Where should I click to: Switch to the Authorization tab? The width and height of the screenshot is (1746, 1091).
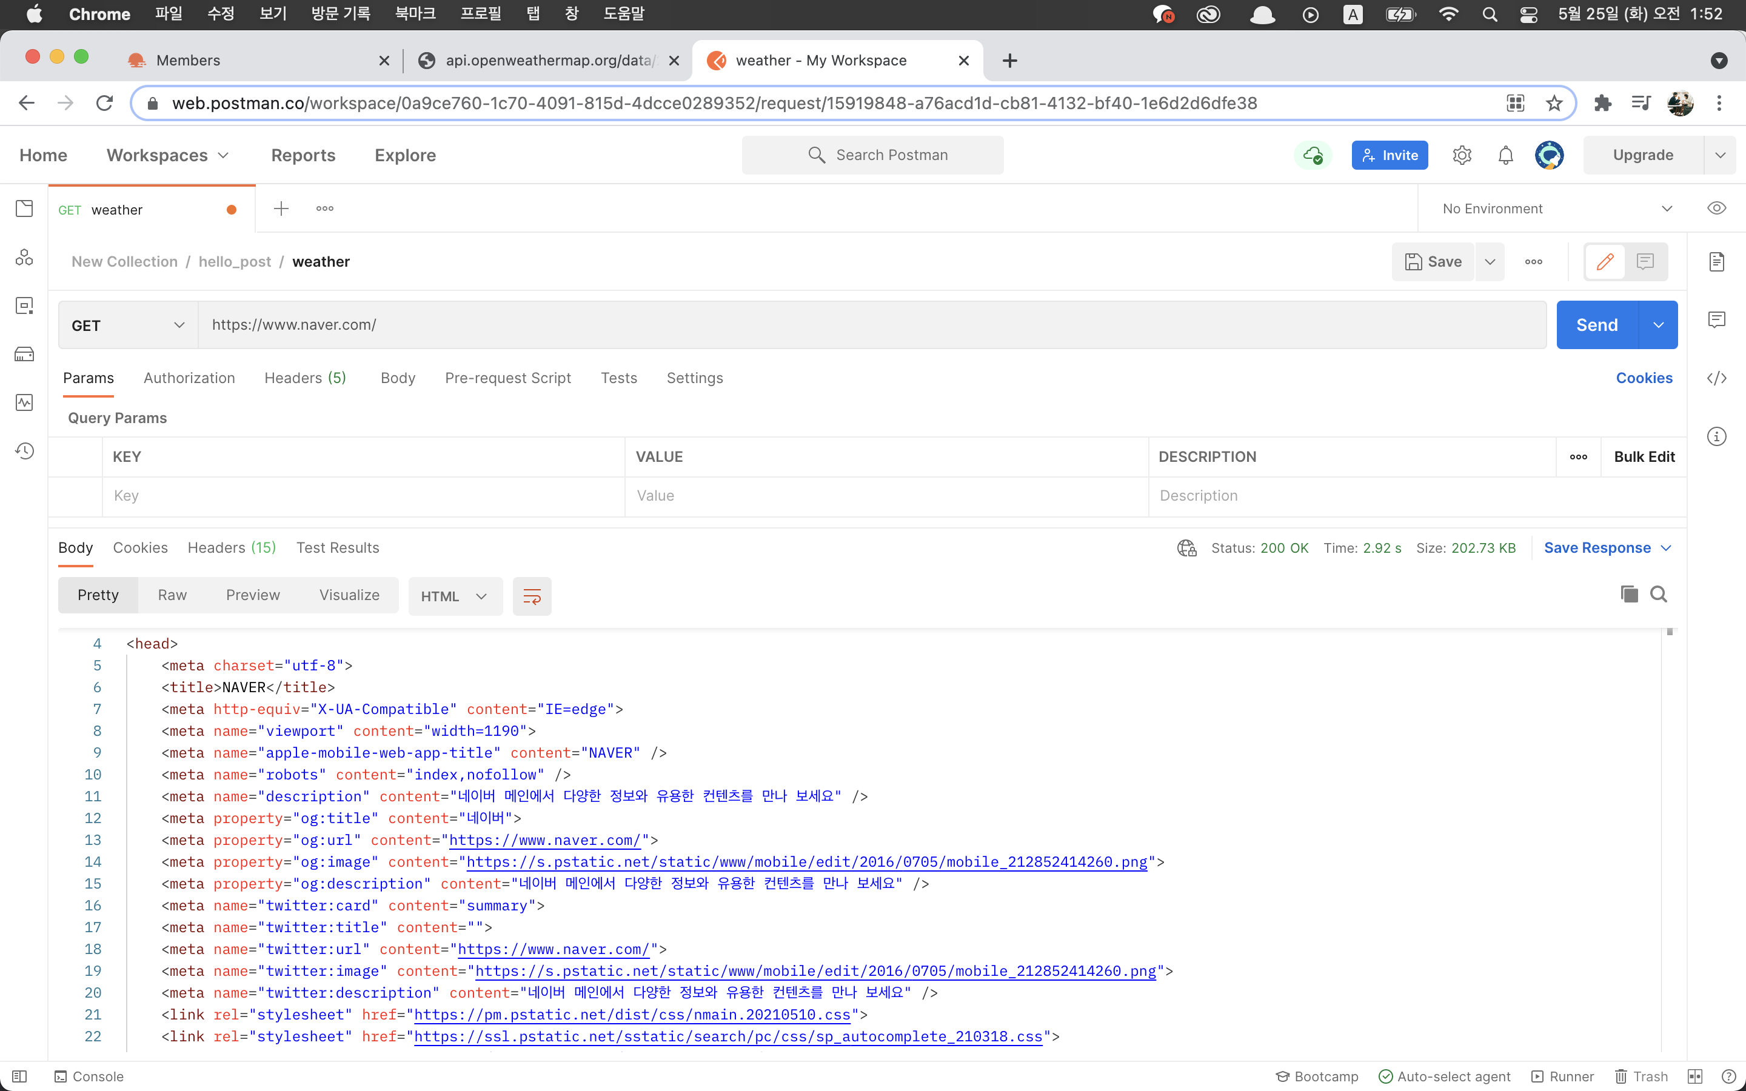189,378
